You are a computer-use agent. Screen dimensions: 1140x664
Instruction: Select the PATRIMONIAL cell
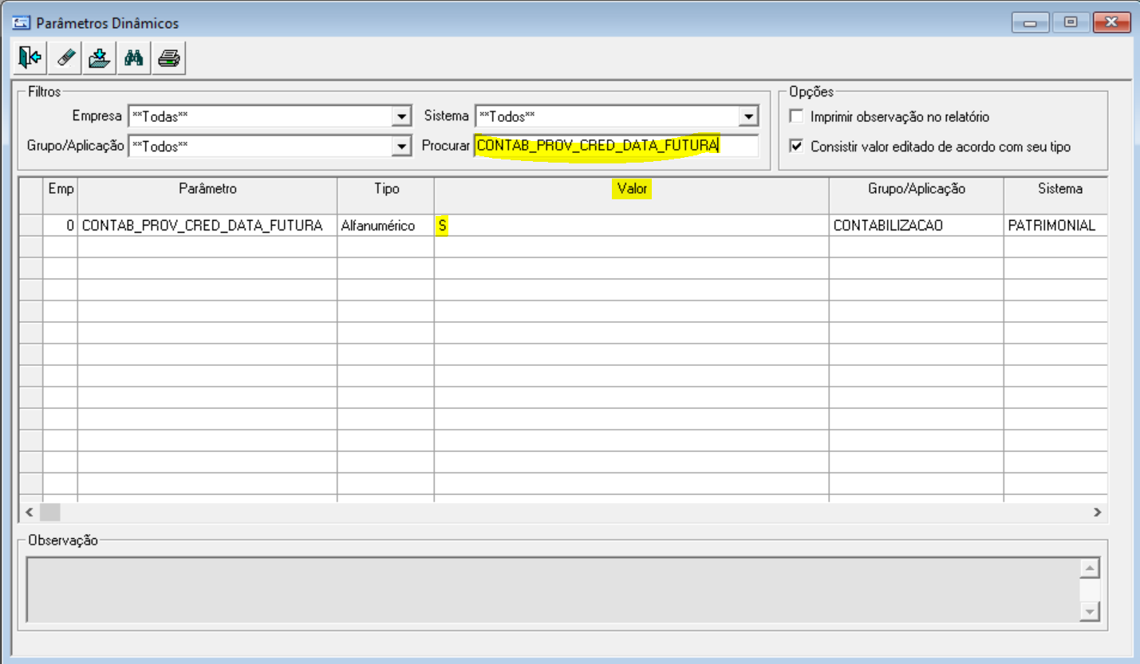coord(1055,226)
